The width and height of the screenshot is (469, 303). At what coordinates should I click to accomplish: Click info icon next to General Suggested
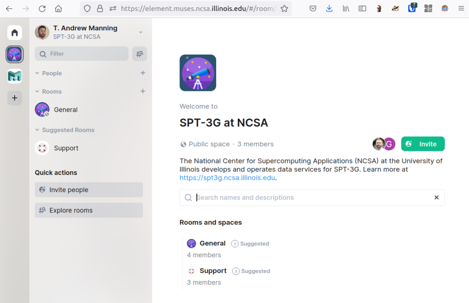pyautogui.click(x=235, y=244)
